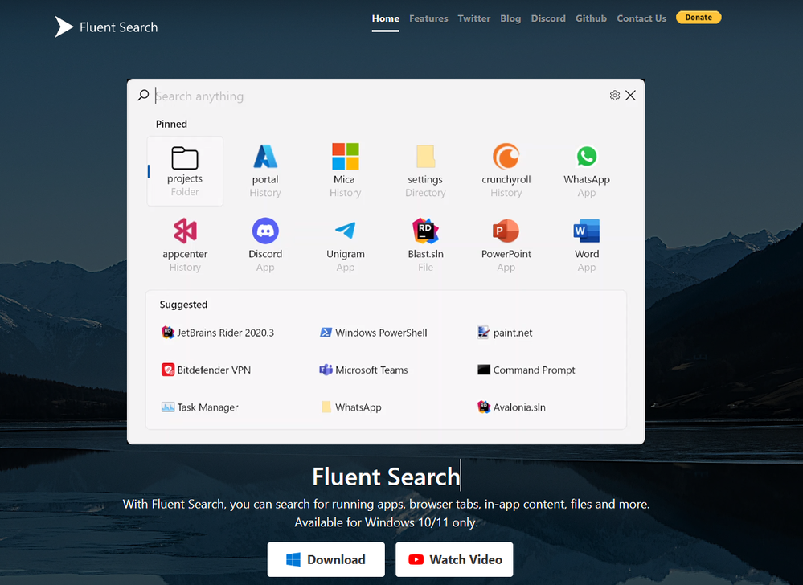Open the pinned appcenter history item
The image size is (803, 585).
[185, 245]
